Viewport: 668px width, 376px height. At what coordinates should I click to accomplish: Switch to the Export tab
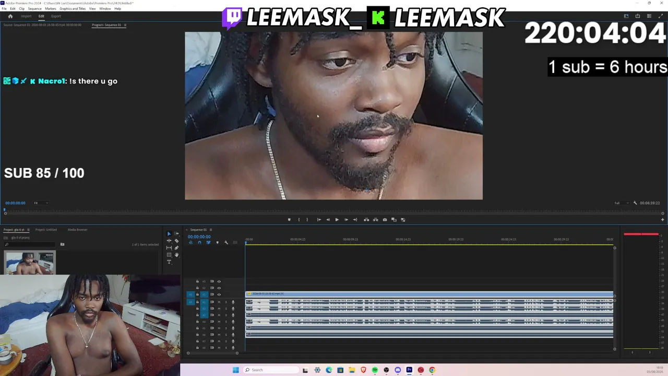pos(56,16)
